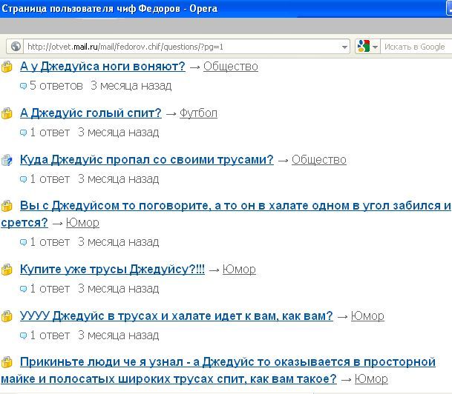Open 'Прикиньте люди че я узнал' question link

(227, 362)
